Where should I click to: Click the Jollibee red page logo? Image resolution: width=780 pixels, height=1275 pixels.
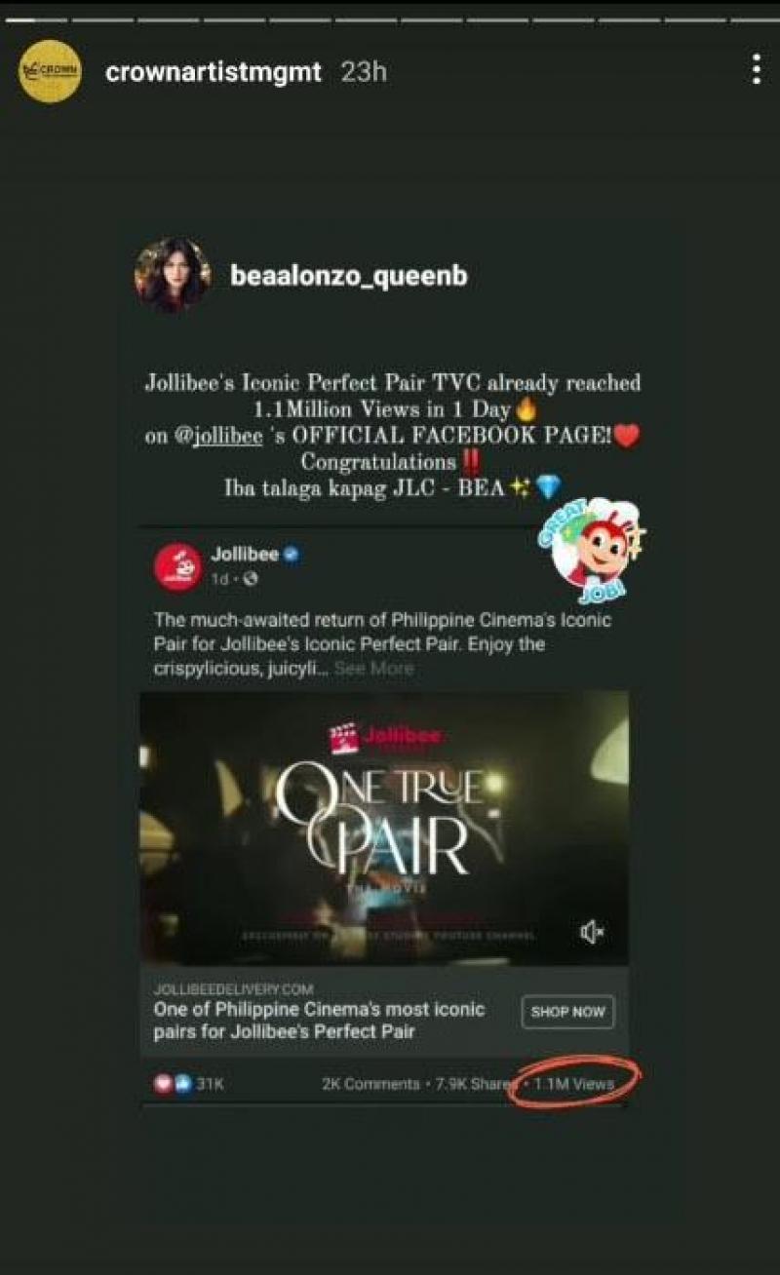coord(178,567)
